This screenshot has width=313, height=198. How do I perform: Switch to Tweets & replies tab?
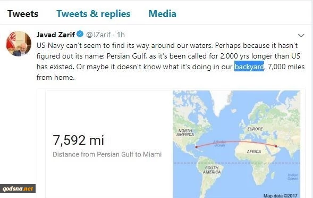pyautogui.click(x=94, y=14)
